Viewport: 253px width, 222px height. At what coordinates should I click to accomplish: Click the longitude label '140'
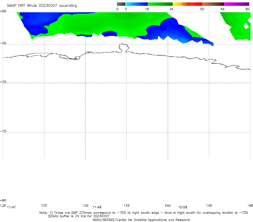pos(168,206)
